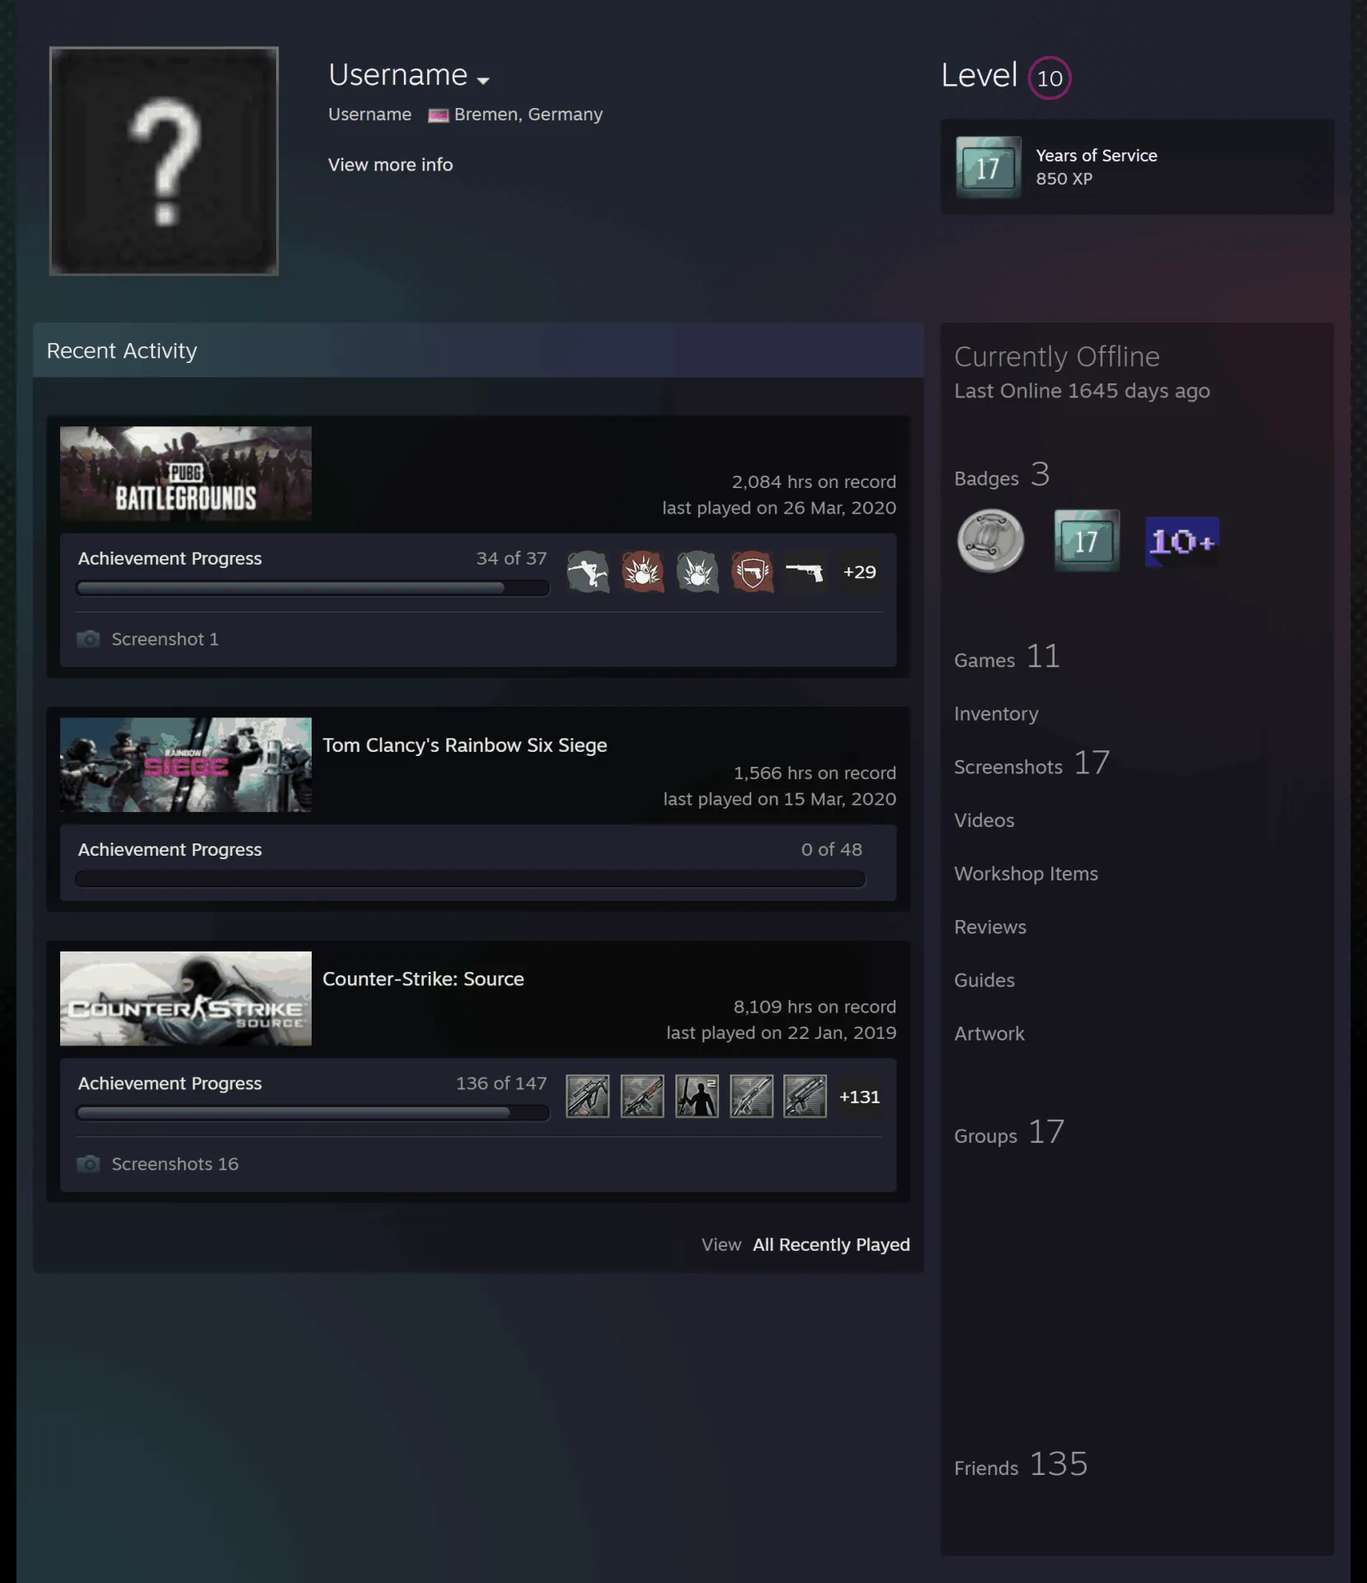1367x1583 pixels.
Task: Click fourth Counter-Strike weapon achievement icon
Action: pos(751,1097)
